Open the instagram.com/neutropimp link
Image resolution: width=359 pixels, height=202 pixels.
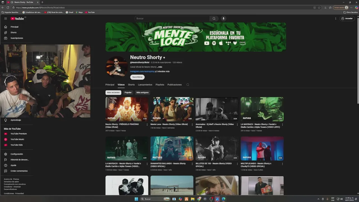142,72
